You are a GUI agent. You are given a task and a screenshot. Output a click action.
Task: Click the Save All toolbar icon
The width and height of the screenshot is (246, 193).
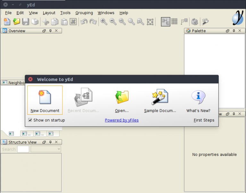35,21
